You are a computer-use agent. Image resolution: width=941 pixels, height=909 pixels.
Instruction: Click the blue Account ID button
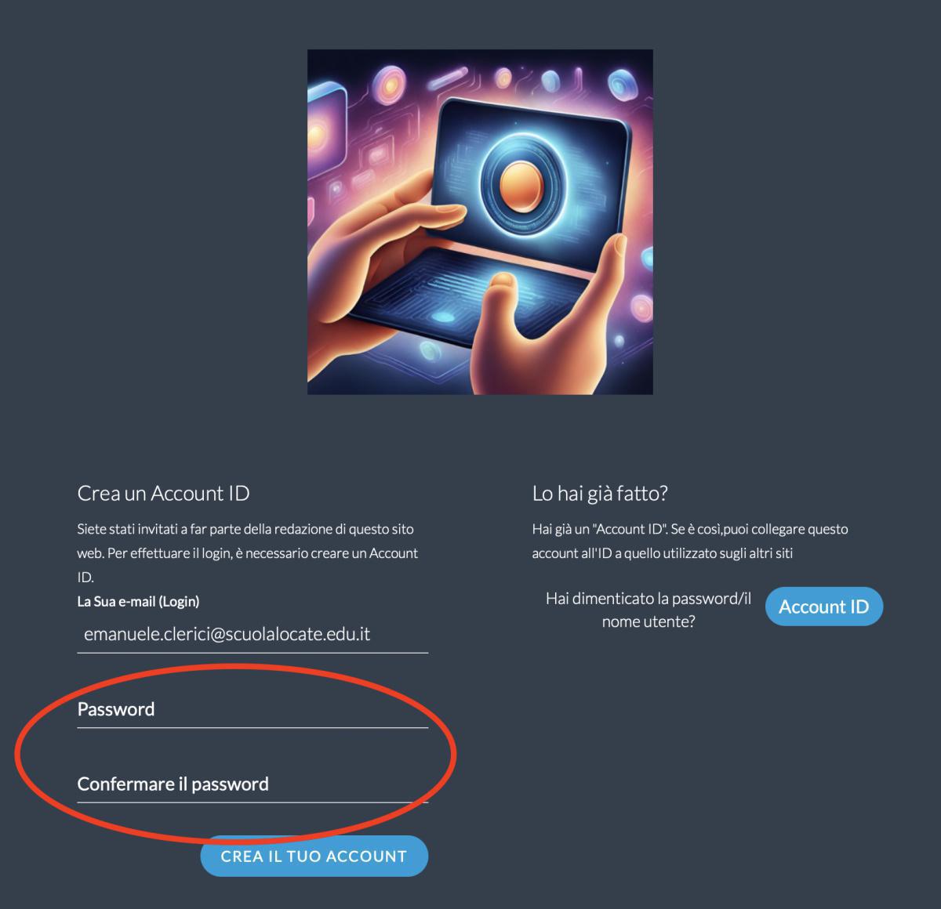(x=823, y=607)
